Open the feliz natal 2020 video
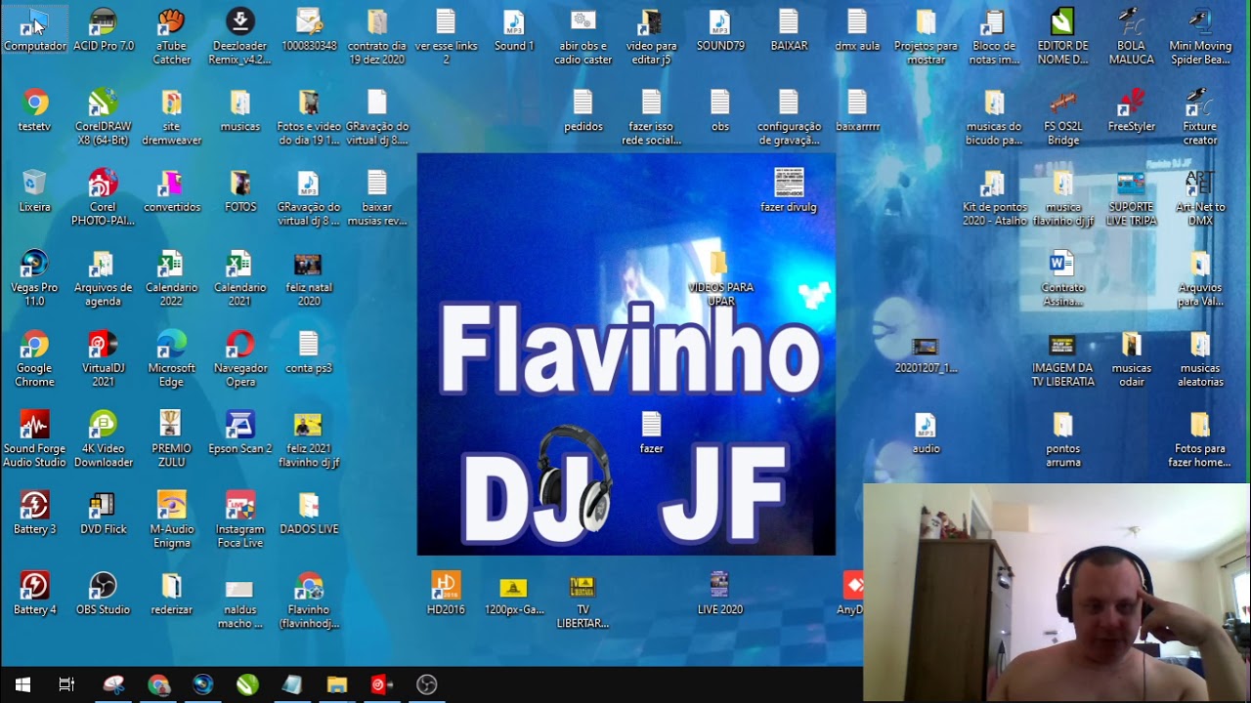Screen dimensions: 1251x703 (309, 278)
